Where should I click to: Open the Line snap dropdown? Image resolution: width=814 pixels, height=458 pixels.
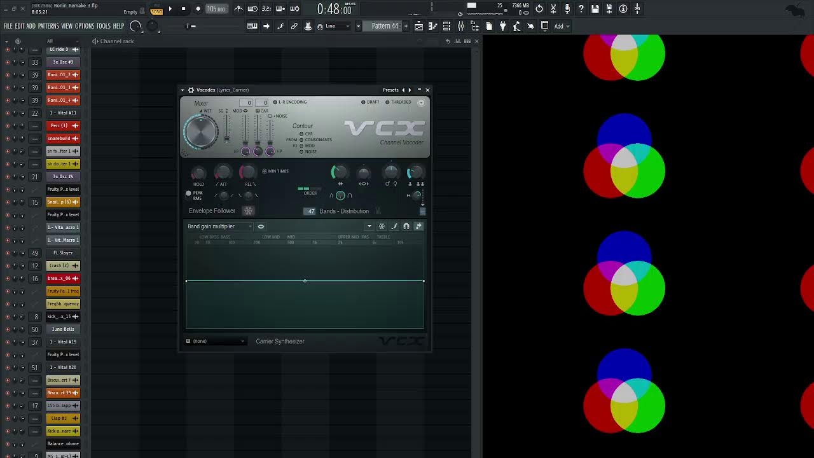tap(338, 26)
